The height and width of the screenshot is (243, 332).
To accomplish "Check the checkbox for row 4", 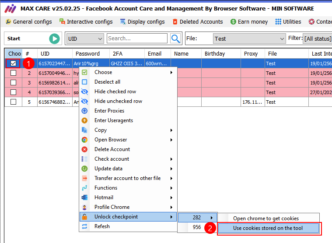I will [13, 92].
